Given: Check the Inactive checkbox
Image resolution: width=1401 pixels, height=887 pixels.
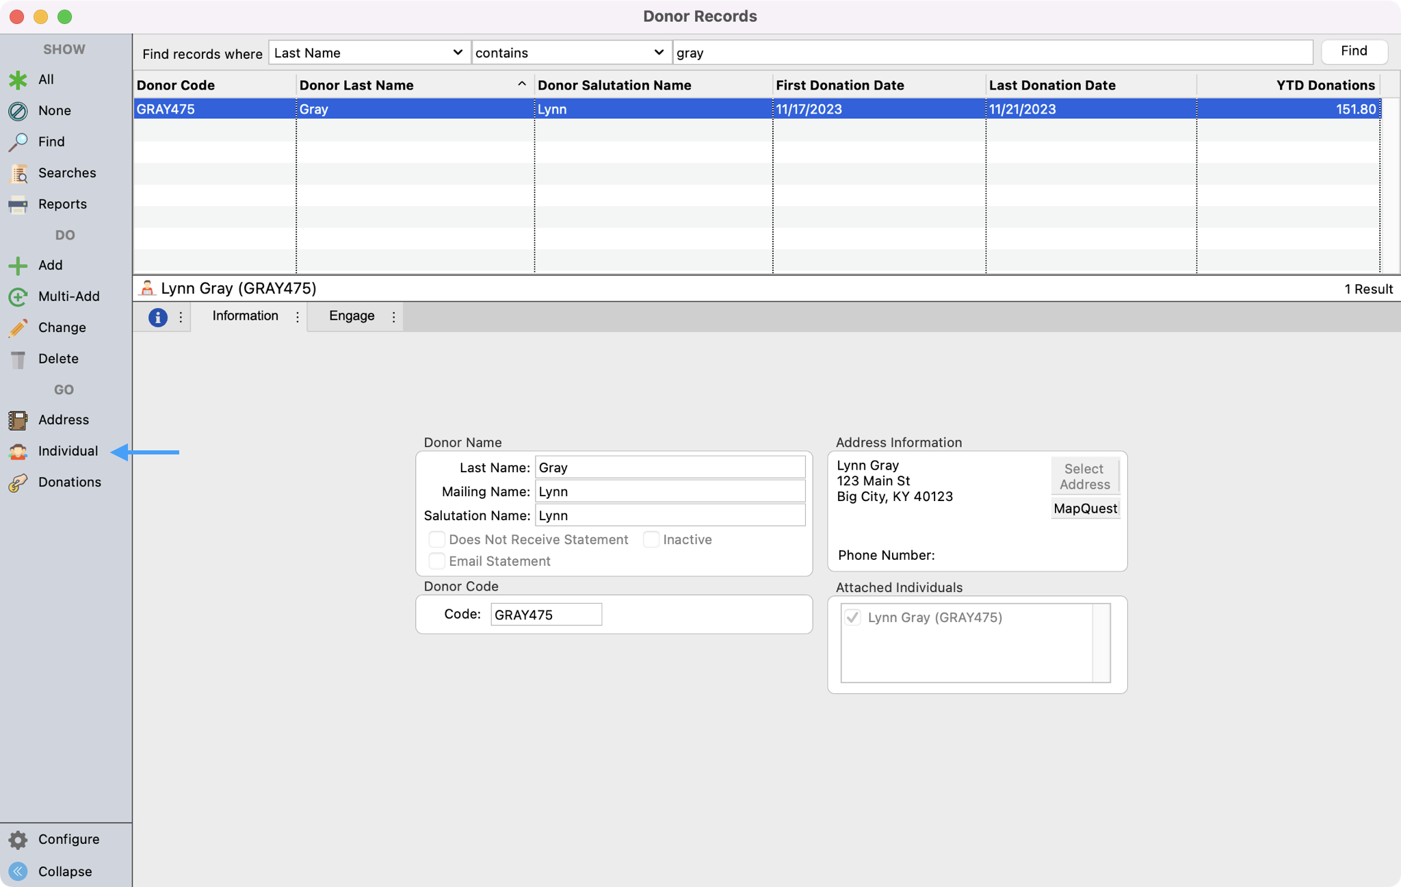Looking at the screenshot, I should point(651,540).
